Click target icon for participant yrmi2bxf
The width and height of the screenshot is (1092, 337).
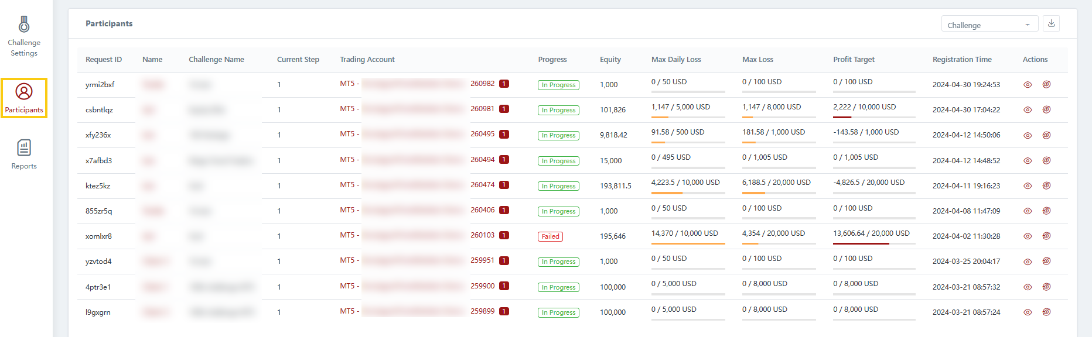pyautogui.click(x=1046, y=84)
